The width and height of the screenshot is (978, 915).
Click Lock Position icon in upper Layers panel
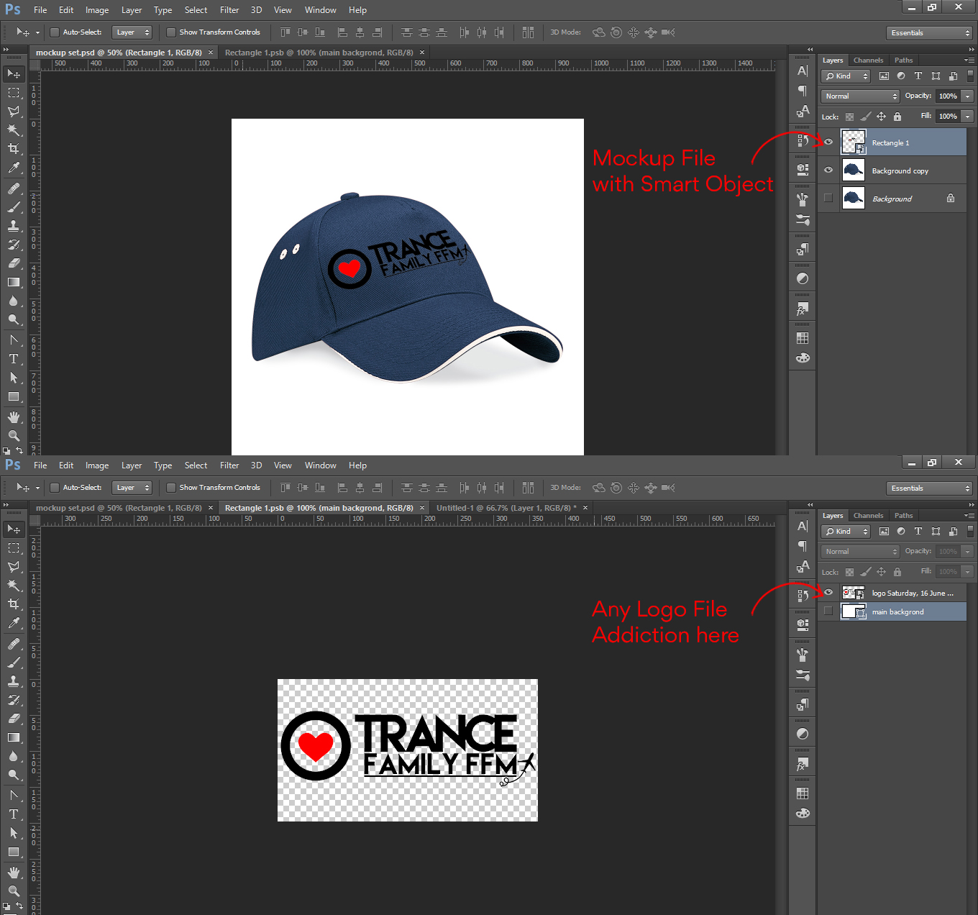tap(881, 117)
